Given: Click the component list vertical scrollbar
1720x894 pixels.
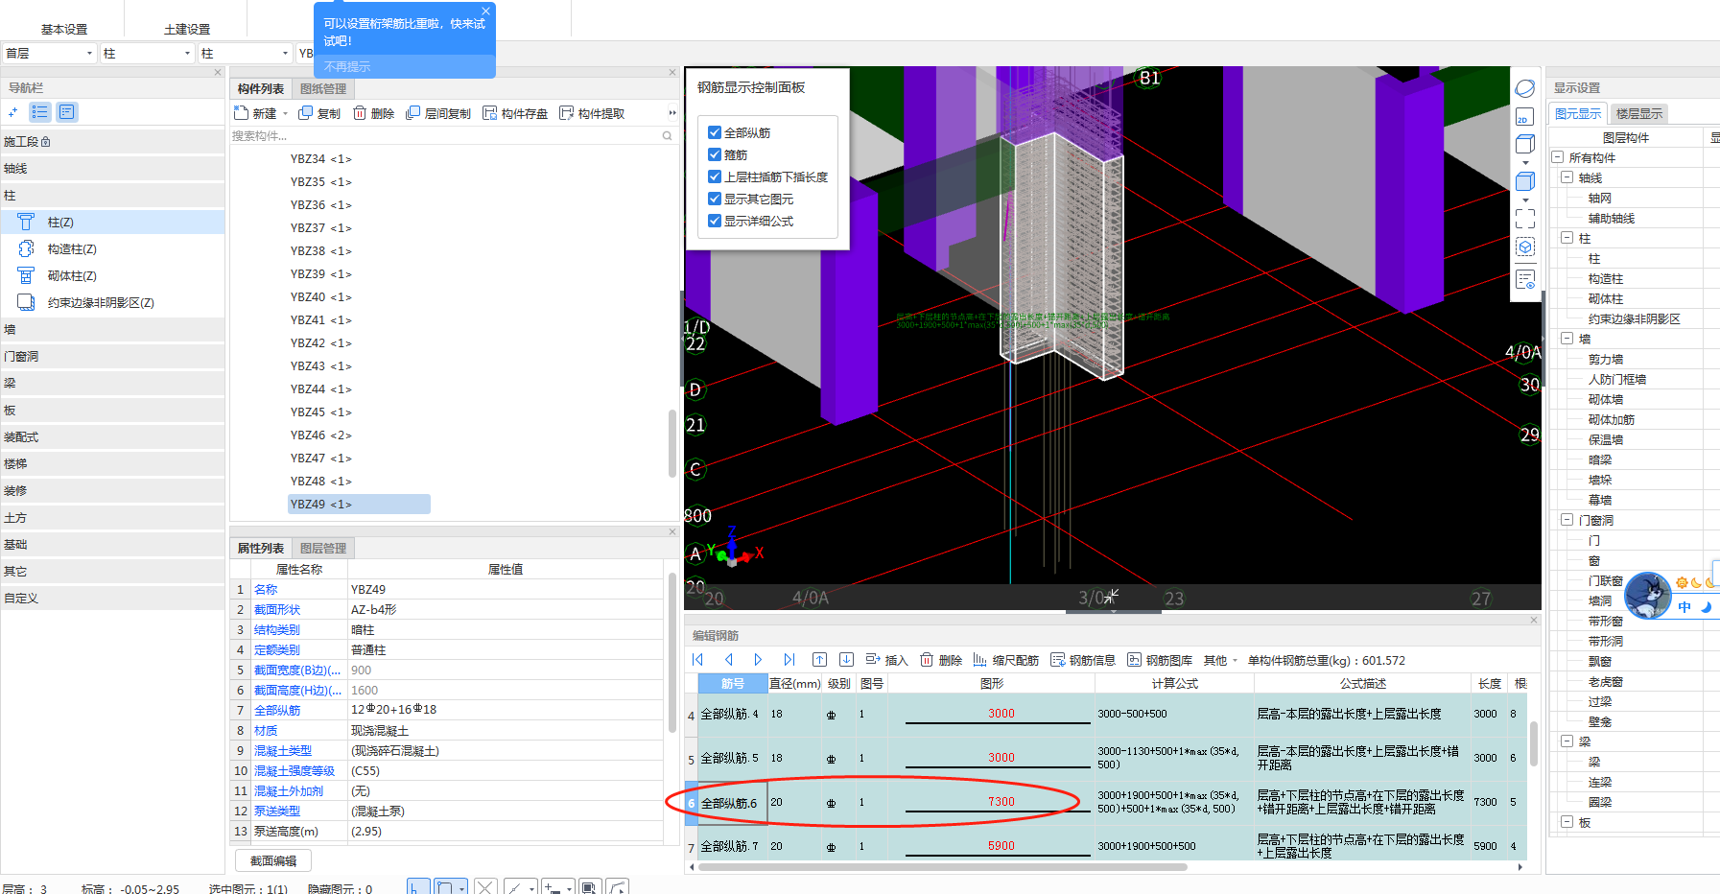Looking at the screenshot, I should (x=672, y=442).
